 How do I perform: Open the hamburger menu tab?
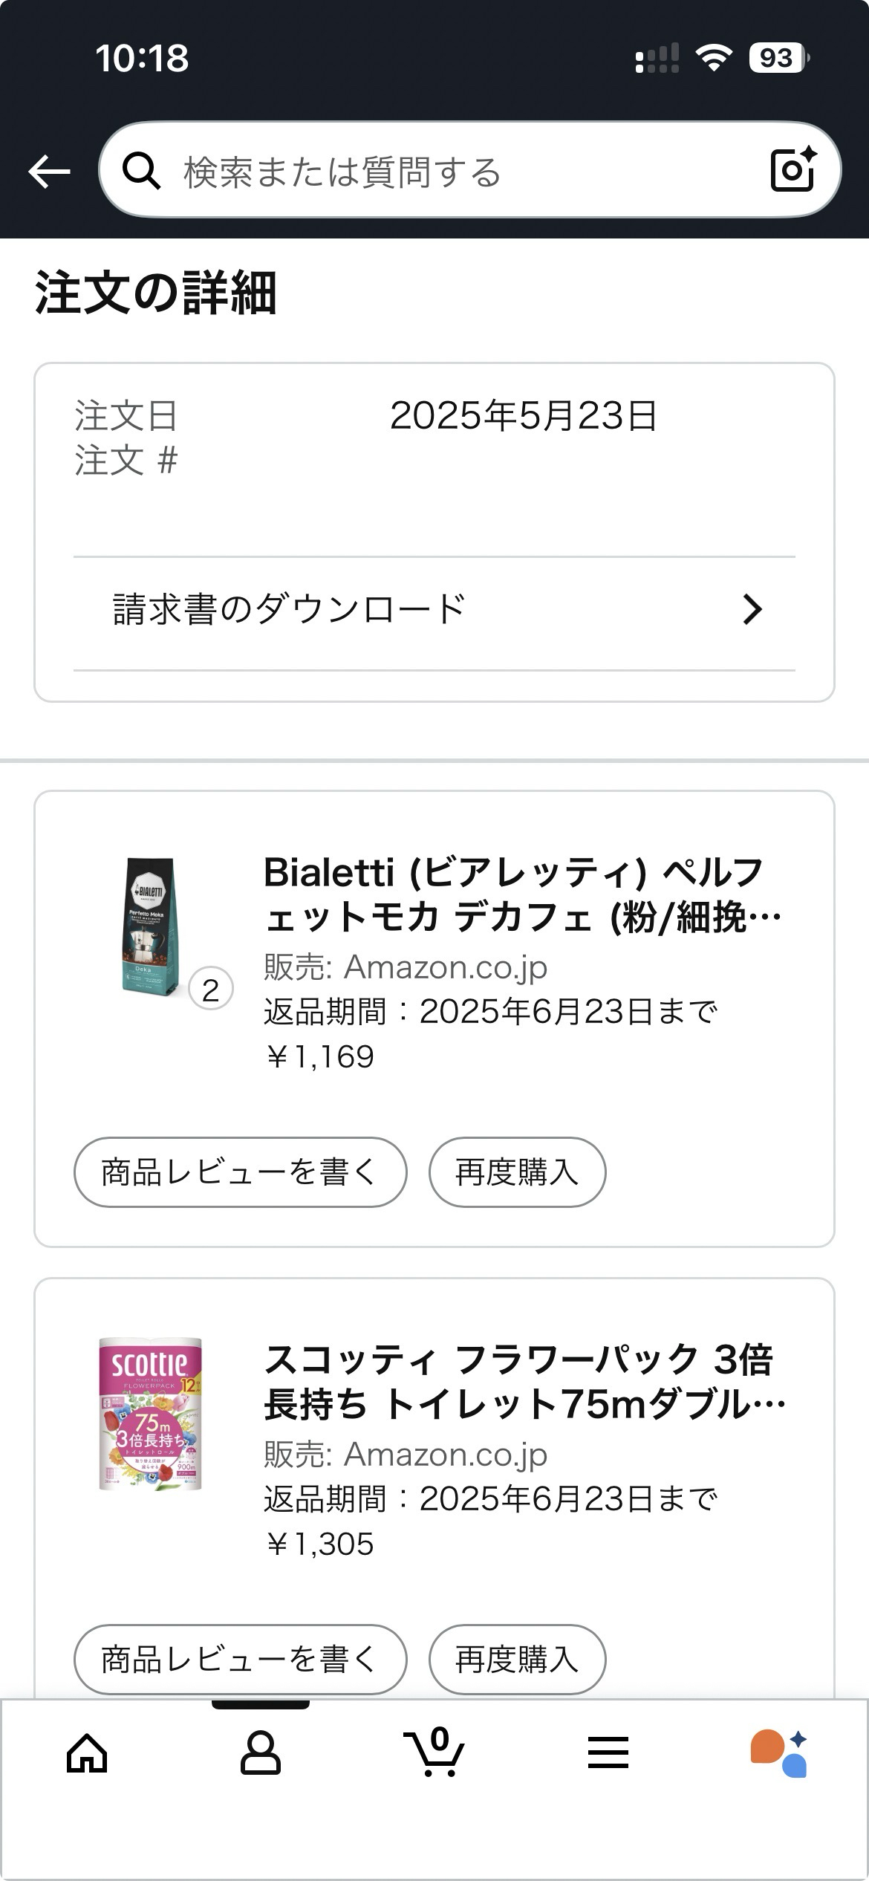click(608, 1753)
